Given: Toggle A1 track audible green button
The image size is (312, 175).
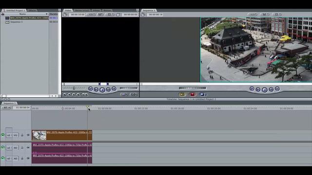Looking at the screenshot, I should [3, 148].
